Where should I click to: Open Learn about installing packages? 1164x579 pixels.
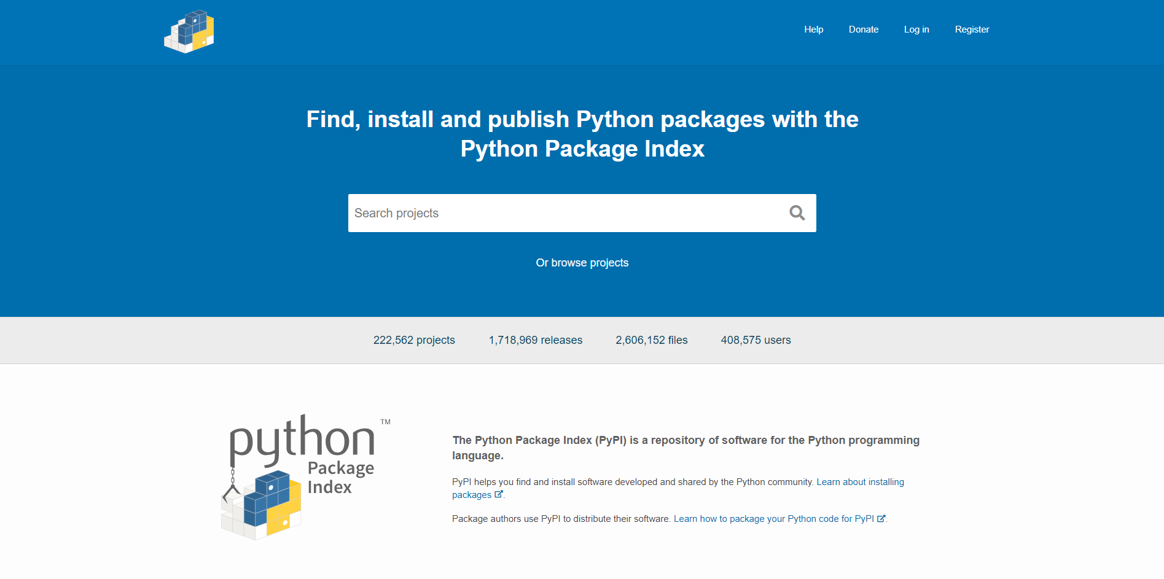pos(859,482)
